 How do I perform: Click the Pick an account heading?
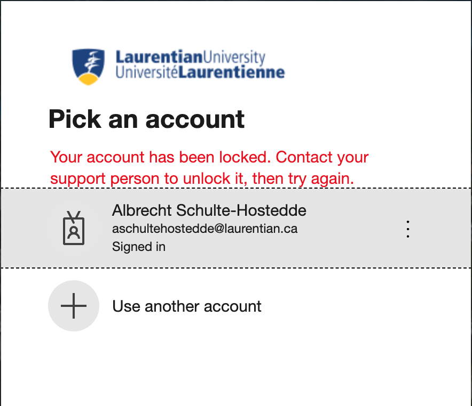tap(146, 119)
